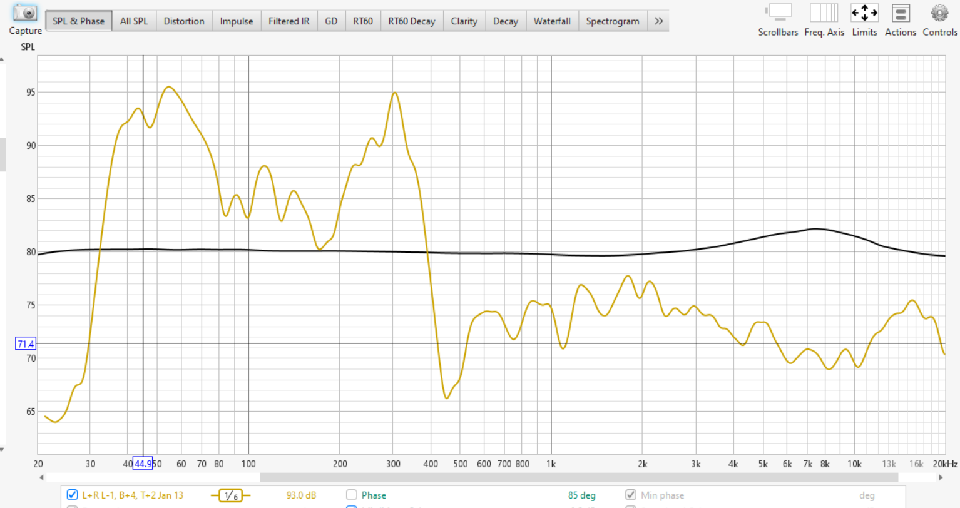Switch to the SPL & Phase tab
This screenshot has width=960, height=508.
pyautogui.click(x=79, y=21)
